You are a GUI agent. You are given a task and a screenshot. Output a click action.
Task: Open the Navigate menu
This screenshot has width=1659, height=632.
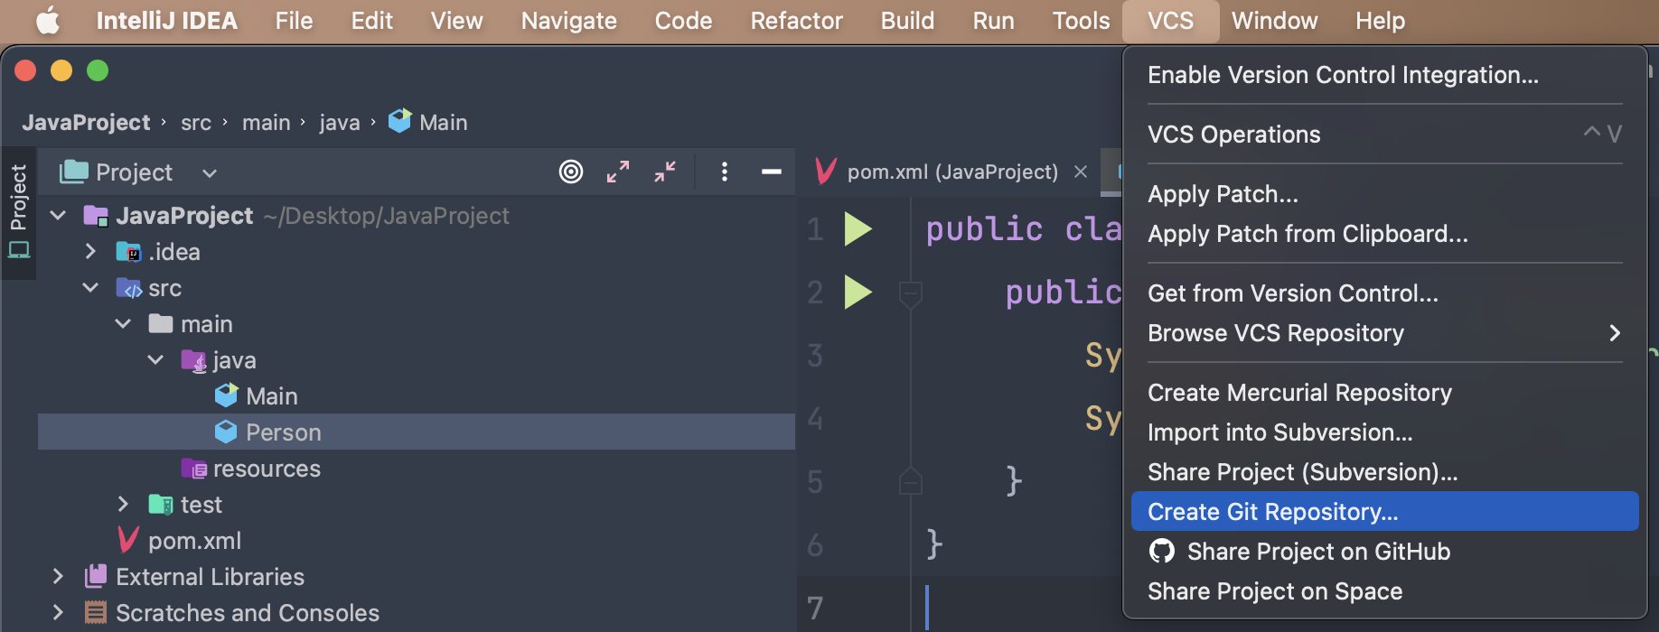click(569, 21)
